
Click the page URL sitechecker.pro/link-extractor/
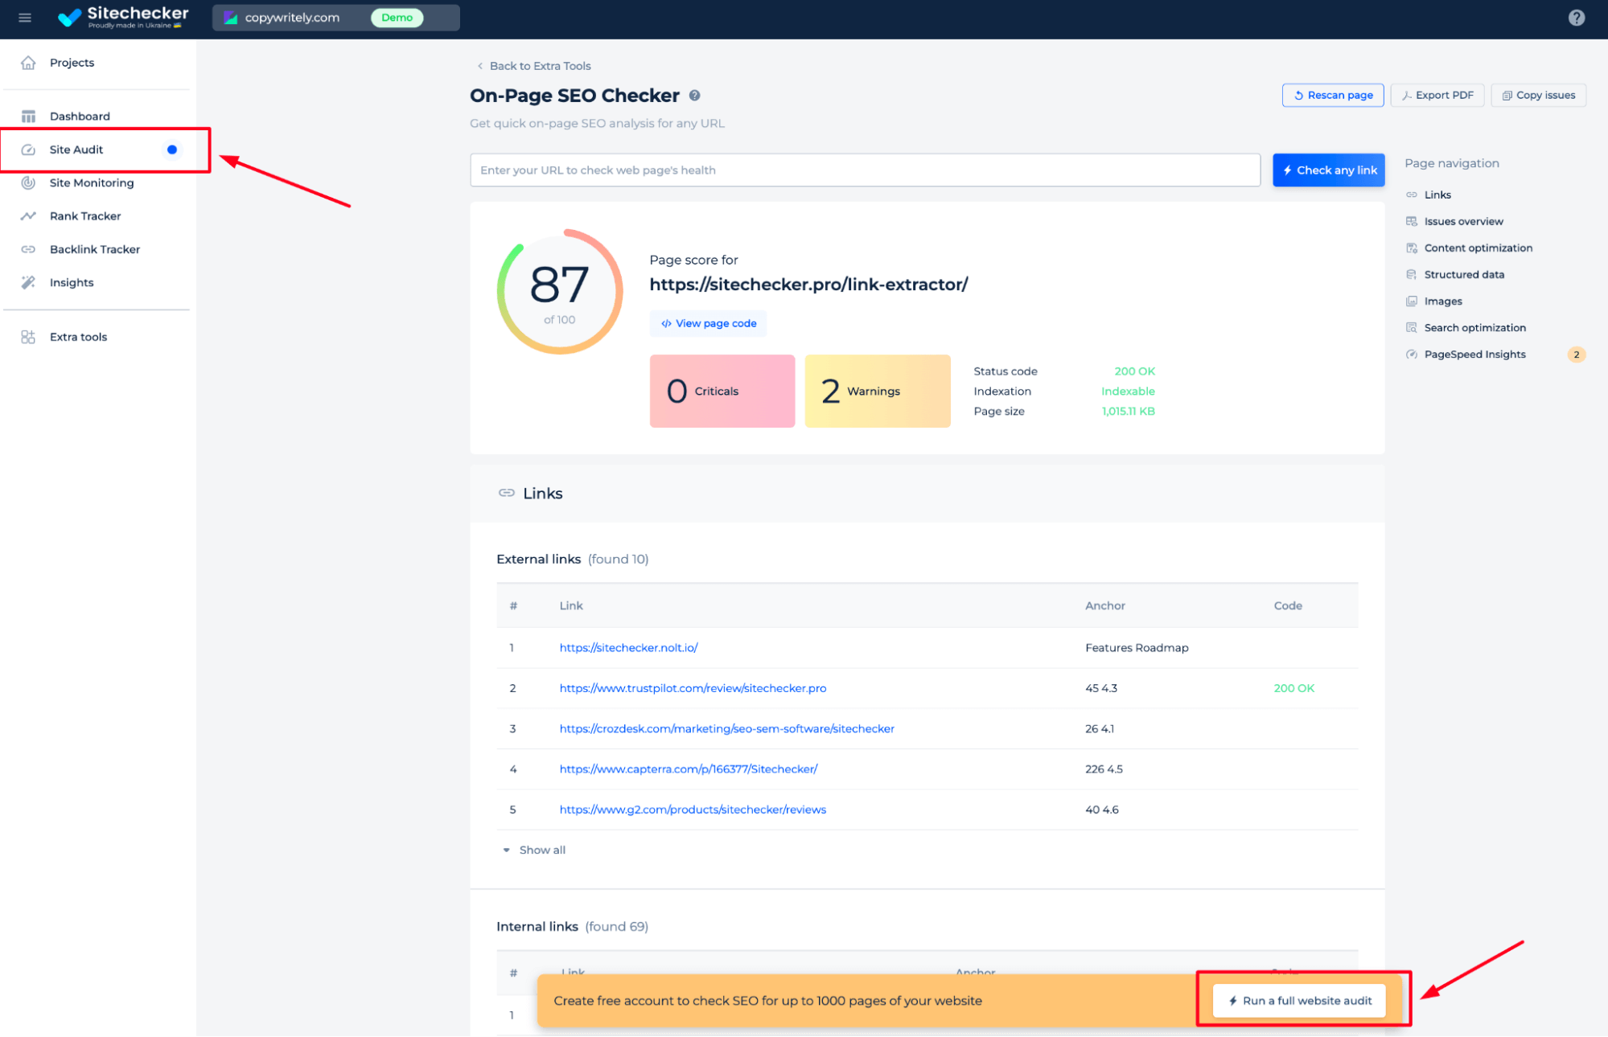pyautogui.click(x=808, y=285)
